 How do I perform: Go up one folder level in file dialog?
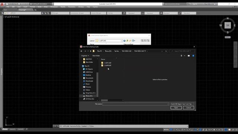[91, 51]
